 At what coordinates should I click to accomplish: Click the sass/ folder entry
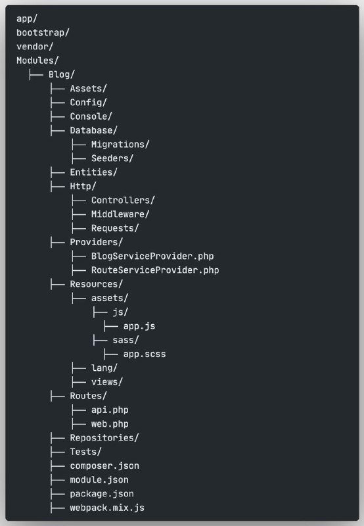pyautogui.click(x=125, y=340)
